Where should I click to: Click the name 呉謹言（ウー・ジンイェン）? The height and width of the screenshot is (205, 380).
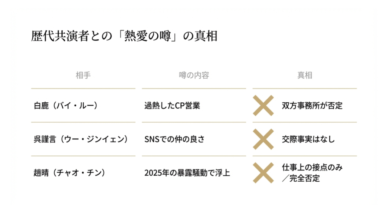81,139
